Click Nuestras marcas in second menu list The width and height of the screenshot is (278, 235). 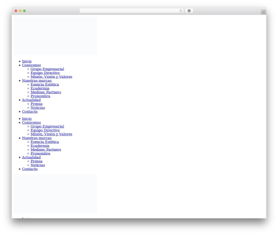pos(37,138)
